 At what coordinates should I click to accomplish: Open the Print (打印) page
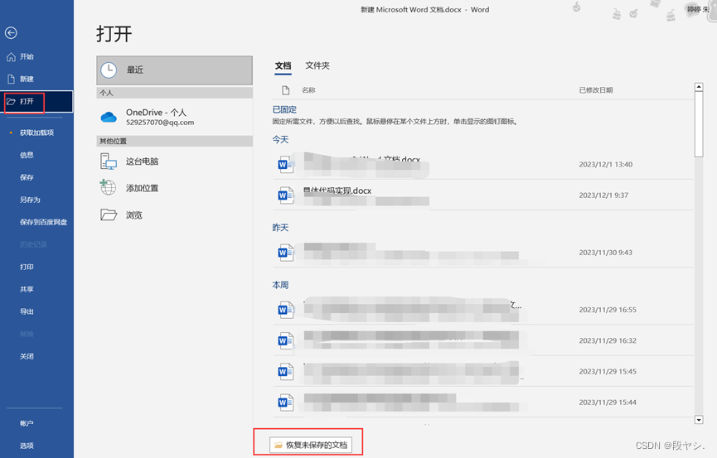27,267
